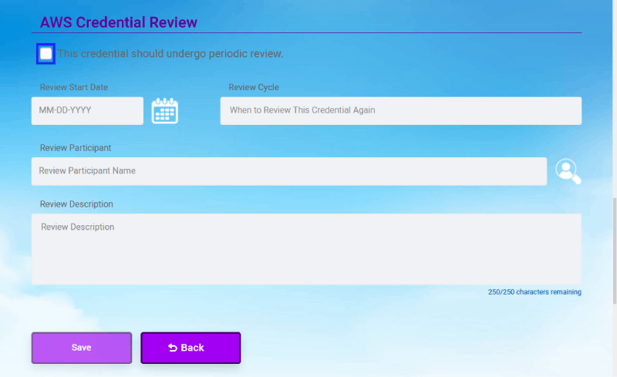Click the page's vertical scrollbar
This screenshot has width=617, height=377.
615,251
